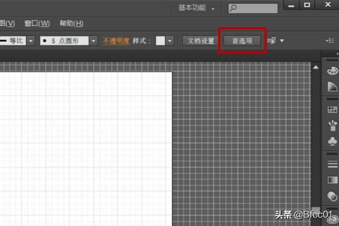Open the 帮助(H) menu
This screenshot has width=339, height=226.
(x=71, y=23)
